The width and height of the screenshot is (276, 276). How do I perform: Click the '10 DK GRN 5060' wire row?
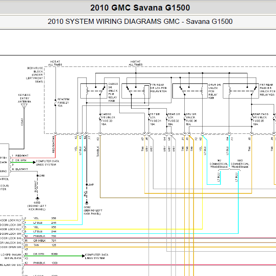[41, 254]
